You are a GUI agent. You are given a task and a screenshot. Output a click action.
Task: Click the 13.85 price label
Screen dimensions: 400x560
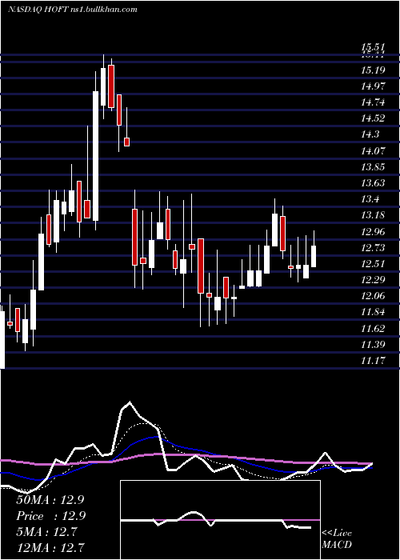pyautogui.click(x=373, y=167)
